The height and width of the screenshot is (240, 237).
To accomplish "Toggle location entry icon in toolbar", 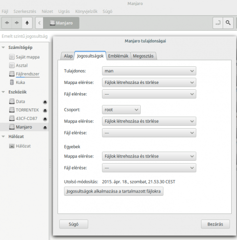I will pyautogui.click(x=218, y=23).
